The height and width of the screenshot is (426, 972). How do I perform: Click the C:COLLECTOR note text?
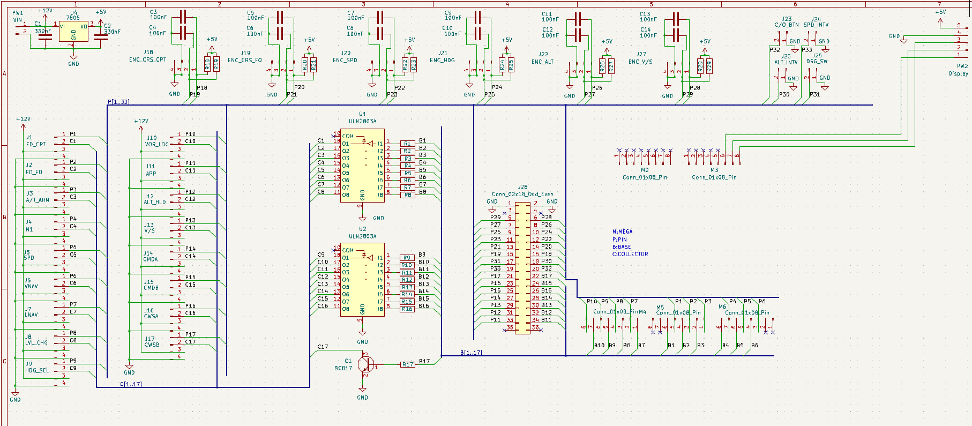(630, 254)
